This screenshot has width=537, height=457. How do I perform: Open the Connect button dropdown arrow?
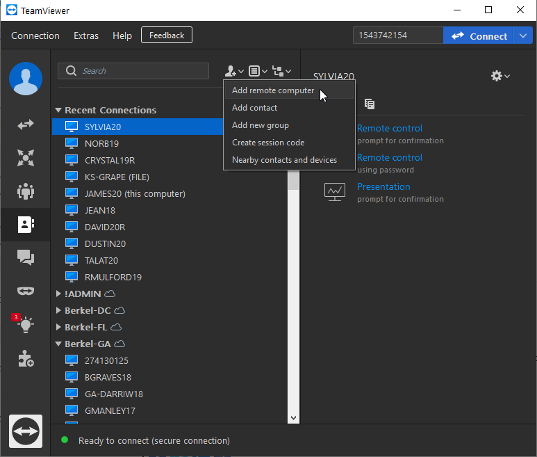click(523, 35)
